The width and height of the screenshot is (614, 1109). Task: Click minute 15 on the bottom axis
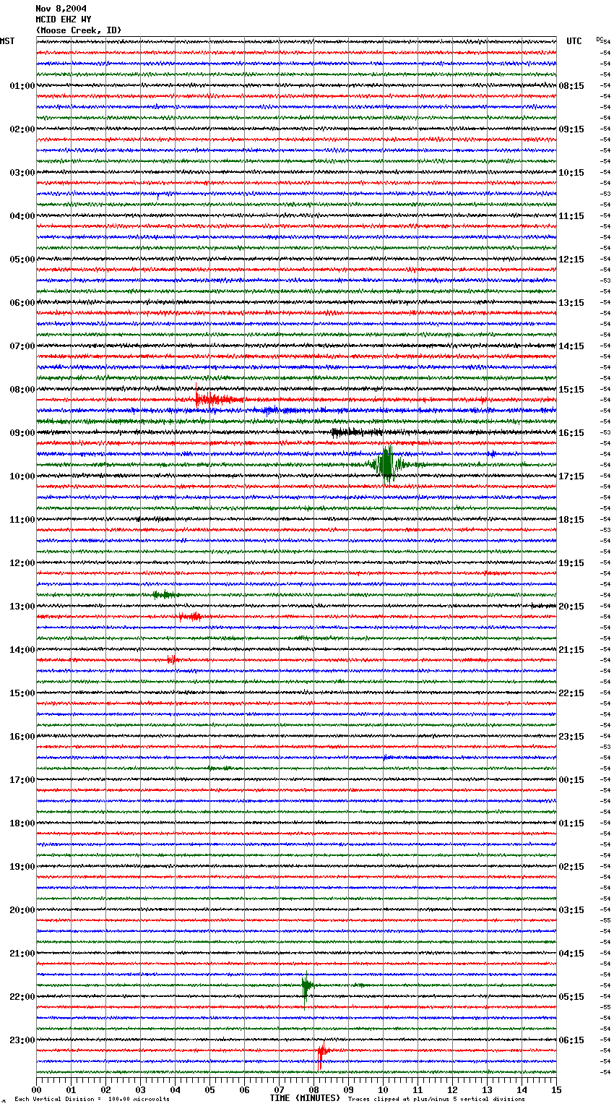tap(556, 1089)
